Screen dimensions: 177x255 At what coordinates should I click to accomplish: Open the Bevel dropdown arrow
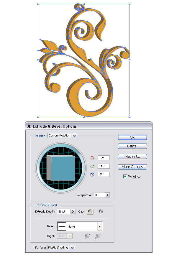(100, 226)
